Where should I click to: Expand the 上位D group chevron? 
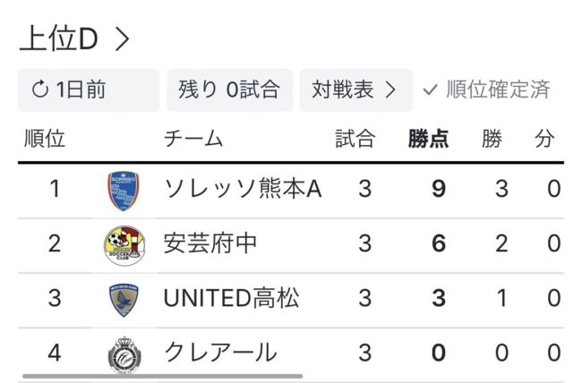tap(123, 40)
